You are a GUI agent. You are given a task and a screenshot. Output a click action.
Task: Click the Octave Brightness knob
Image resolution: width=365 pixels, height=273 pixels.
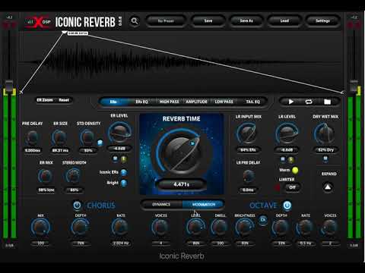[244, 227]
